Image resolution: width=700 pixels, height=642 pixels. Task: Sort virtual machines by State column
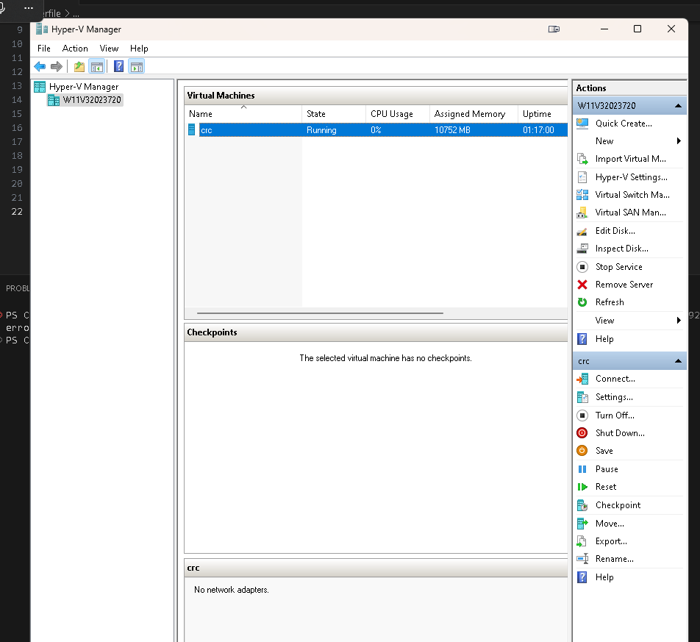[x=334, y=114]
